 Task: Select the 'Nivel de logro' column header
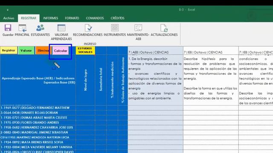tap(85, 80)
